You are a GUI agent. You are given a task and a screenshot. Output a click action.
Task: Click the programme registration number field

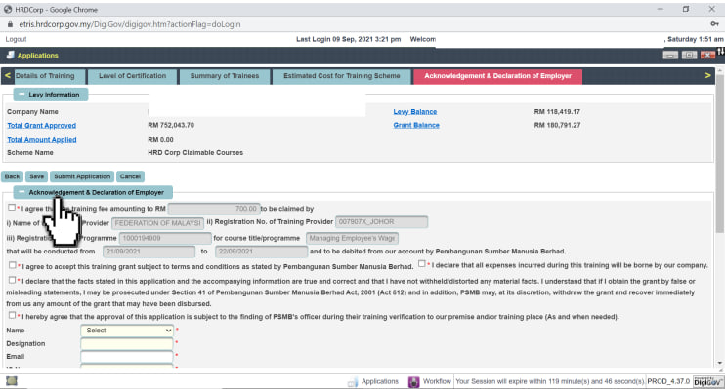165,238
